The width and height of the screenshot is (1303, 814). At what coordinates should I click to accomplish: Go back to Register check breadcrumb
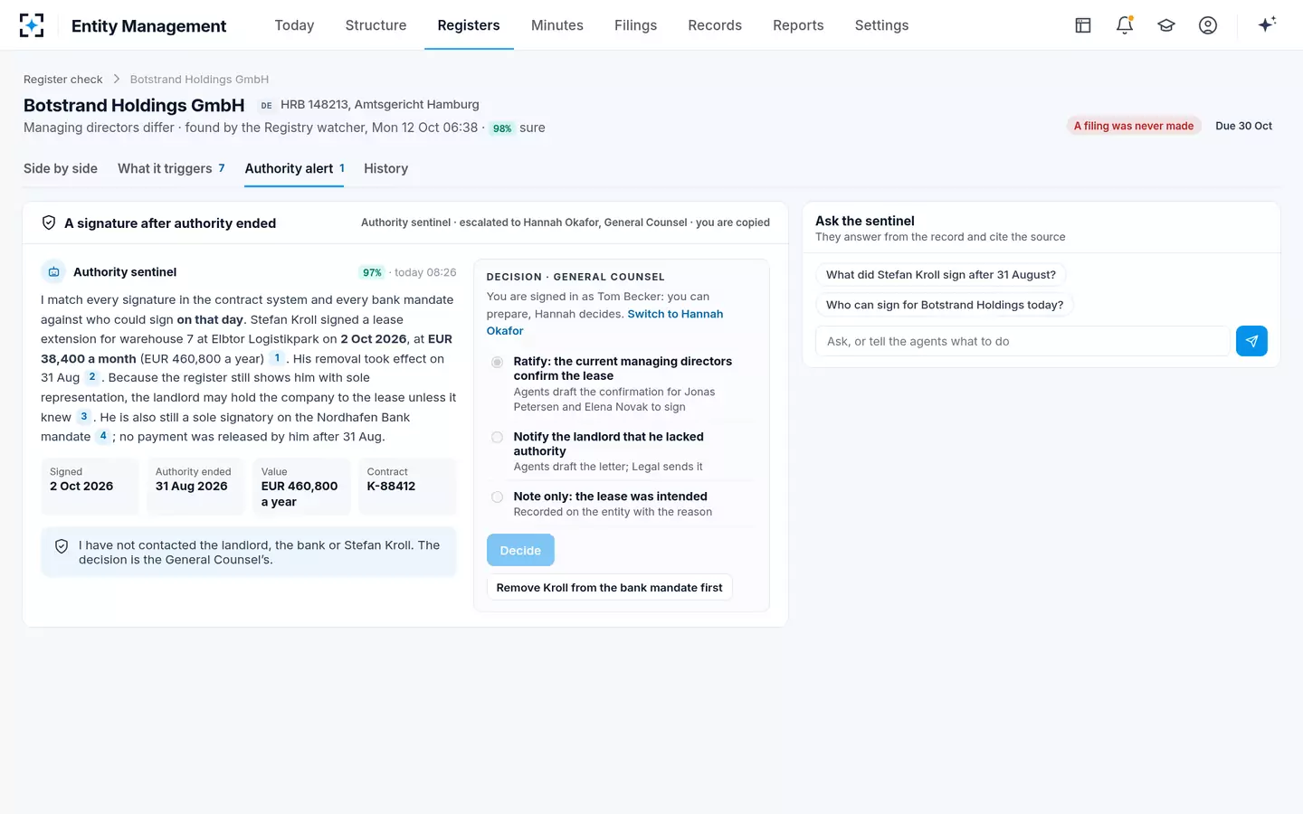point(62,79)
